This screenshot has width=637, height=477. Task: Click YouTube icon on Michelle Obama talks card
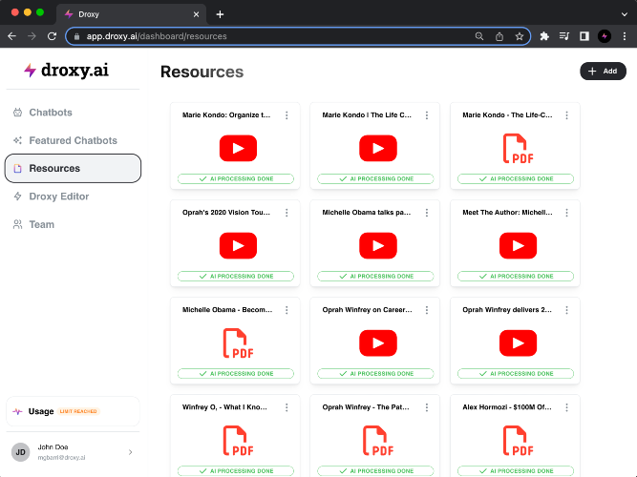point(378,245)
